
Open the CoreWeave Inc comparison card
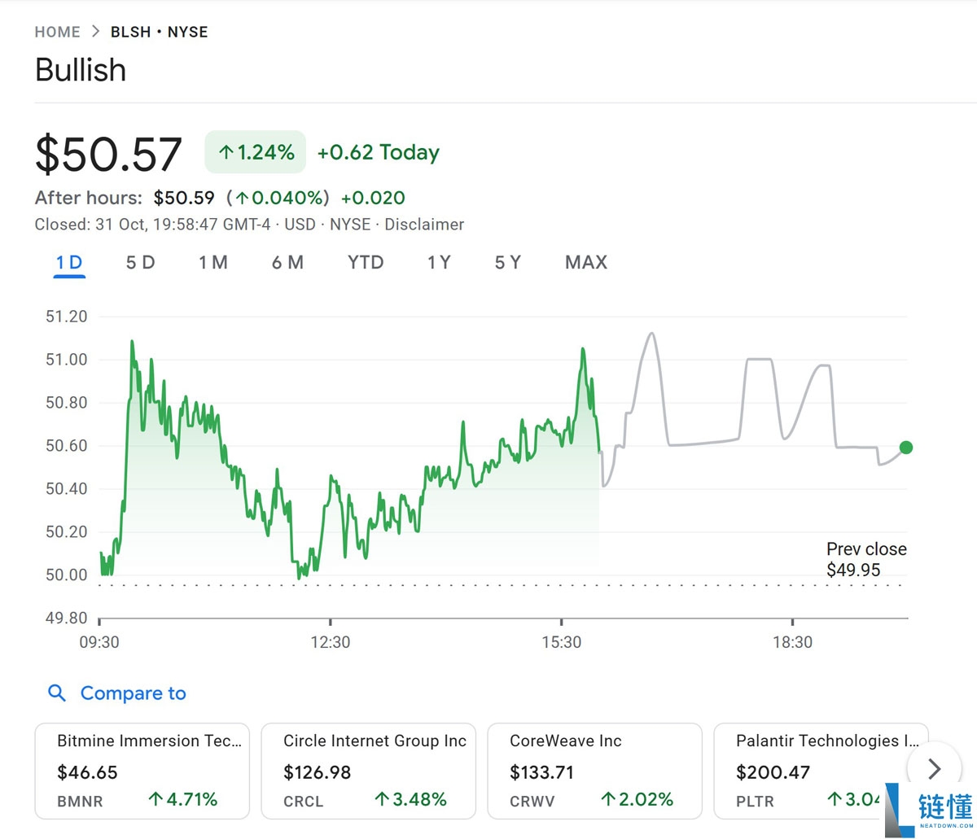coord(594,771)
